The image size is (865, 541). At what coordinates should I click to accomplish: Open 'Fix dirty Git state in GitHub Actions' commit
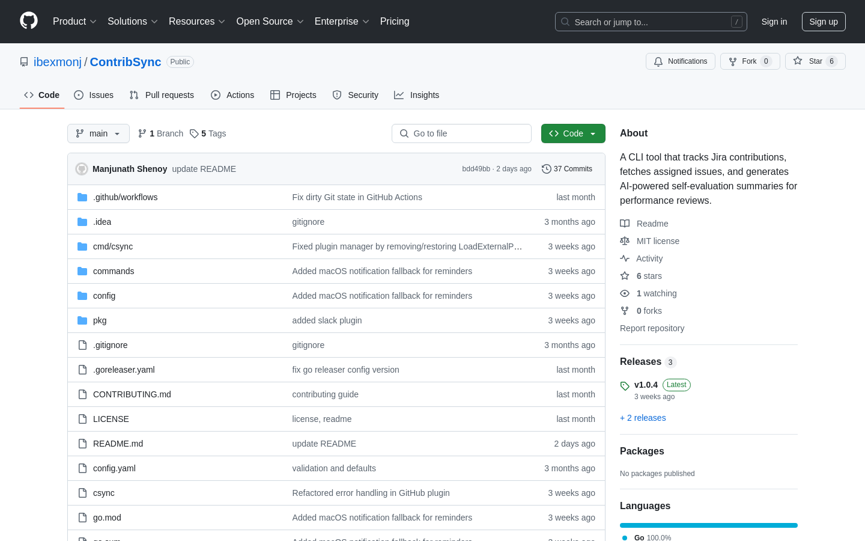point(357,197)
